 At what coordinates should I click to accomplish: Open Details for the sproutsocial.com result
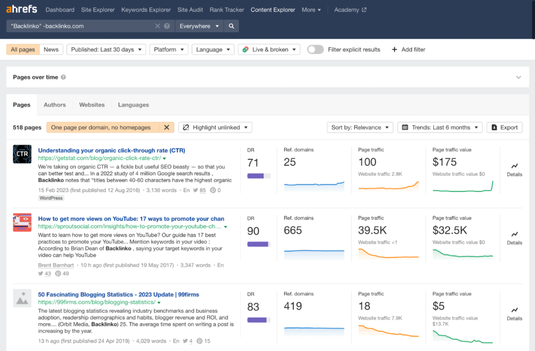(514, 238)
